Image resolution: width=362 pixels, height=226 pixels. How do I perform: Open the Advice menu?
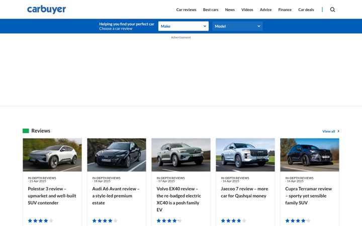point(265,10)
